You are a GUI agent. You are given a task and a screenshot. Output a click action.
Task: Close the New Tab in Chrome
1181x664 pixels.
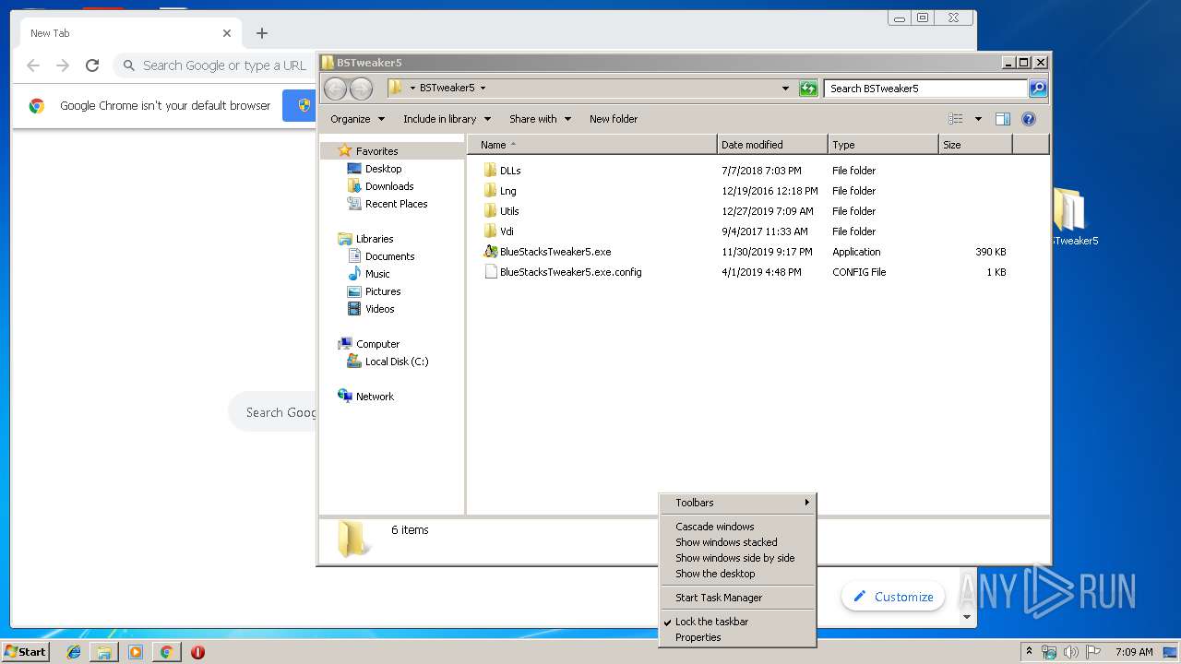(x=227, y=33)
